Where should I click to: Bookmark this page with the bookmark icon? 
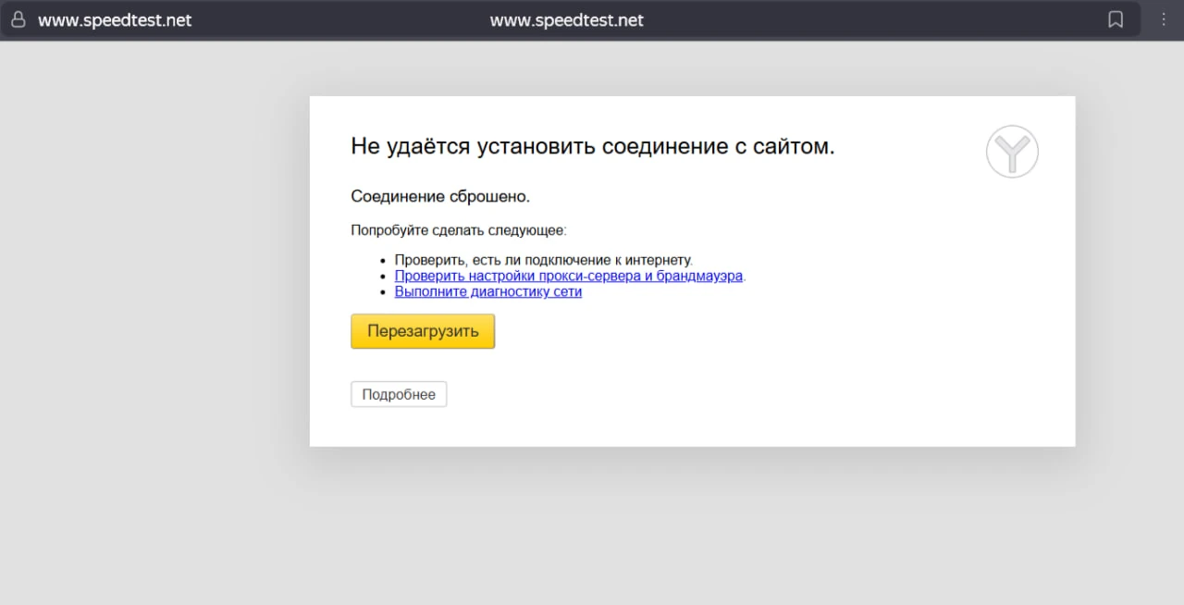click(1116, 19)
